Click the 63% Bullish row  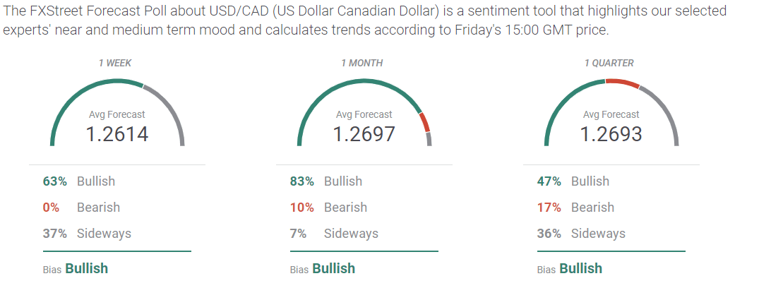(x=79, y=181)
